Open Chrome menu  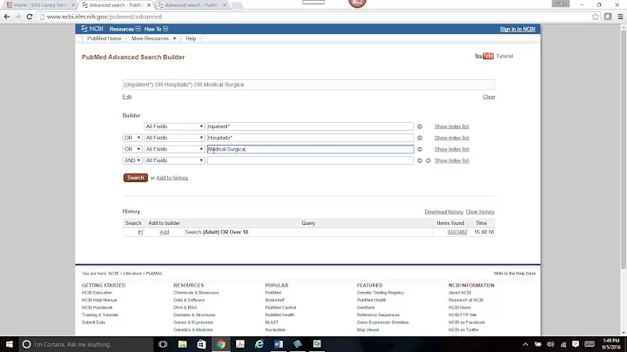pos(620,17)
